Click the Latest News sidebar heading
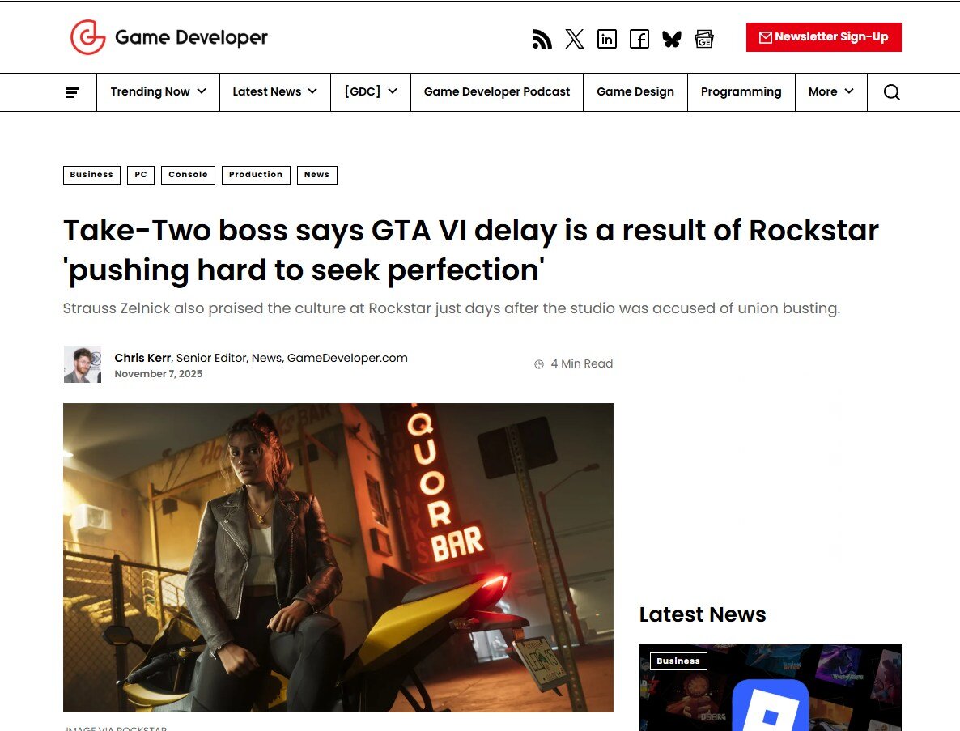Image resolution: width=960 pixels, height=731 pixels. [x=703, y=614]
